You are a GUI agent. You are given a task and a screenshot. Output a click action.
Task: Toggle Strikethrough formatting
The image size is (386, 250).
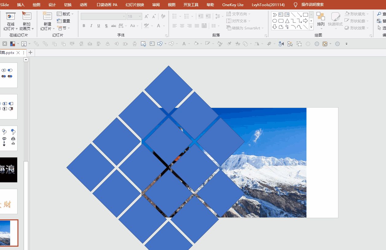coord(114,26)
